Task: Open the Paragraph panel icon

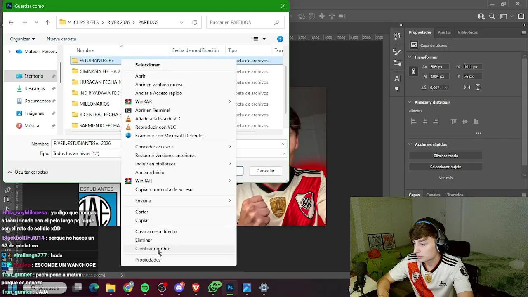Action: click(397, 89)
